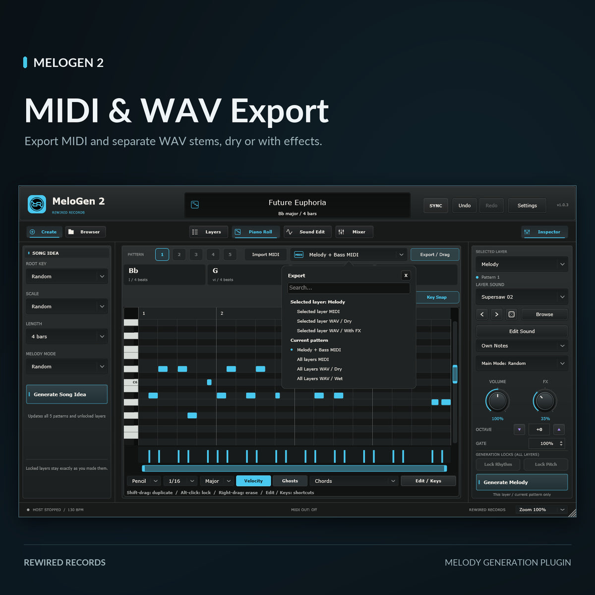
Task: Open the Own Notes dropdown
Action: (x=522, y=346)
